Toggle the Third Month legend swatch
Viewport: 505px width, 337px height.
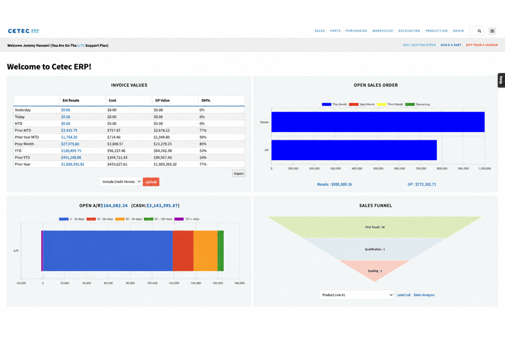(381, 104)
